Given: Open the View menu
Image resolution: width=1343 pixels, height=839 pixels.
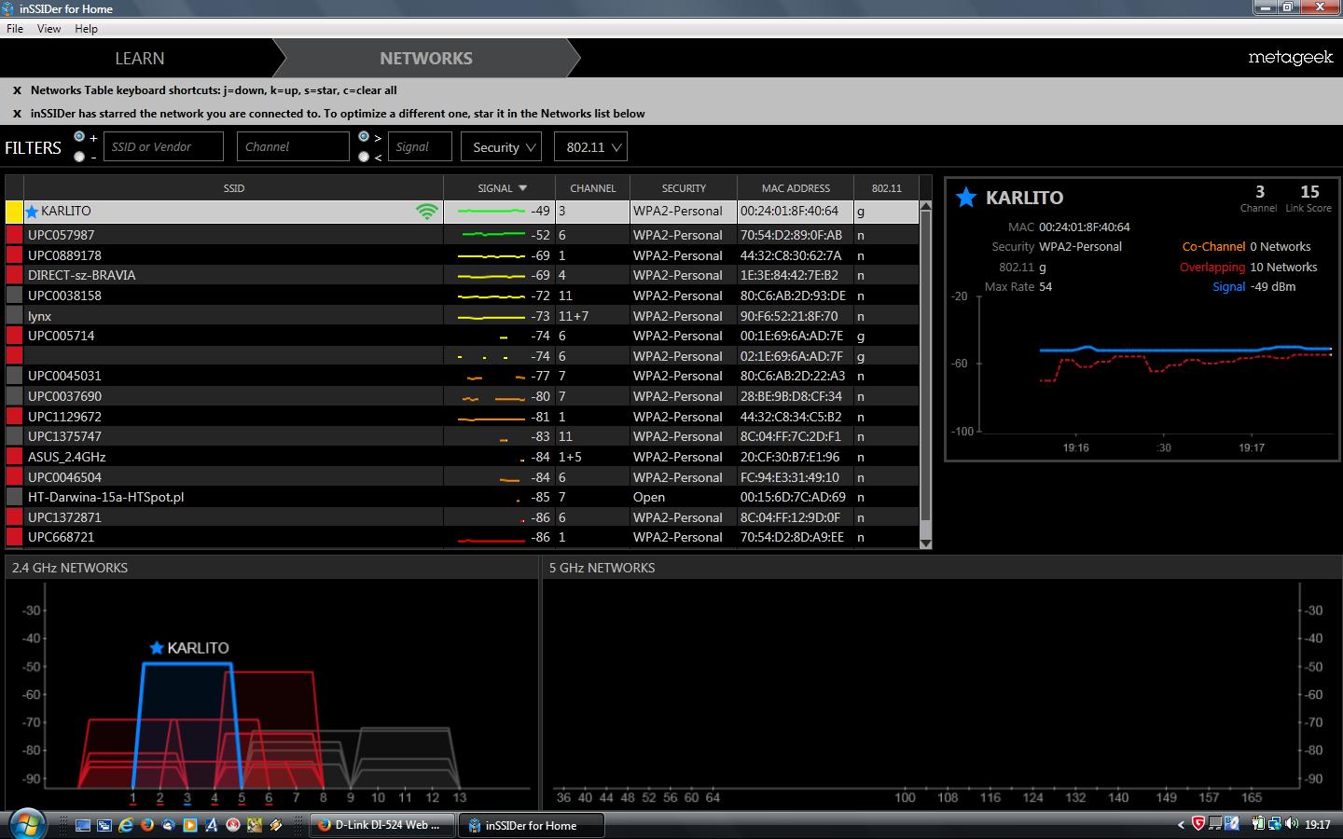Looking at the screenshot, I should coord(48,29).
